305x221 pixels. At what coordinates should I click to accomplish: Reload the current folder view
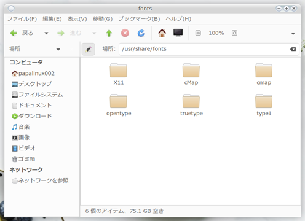click(141, 33)
